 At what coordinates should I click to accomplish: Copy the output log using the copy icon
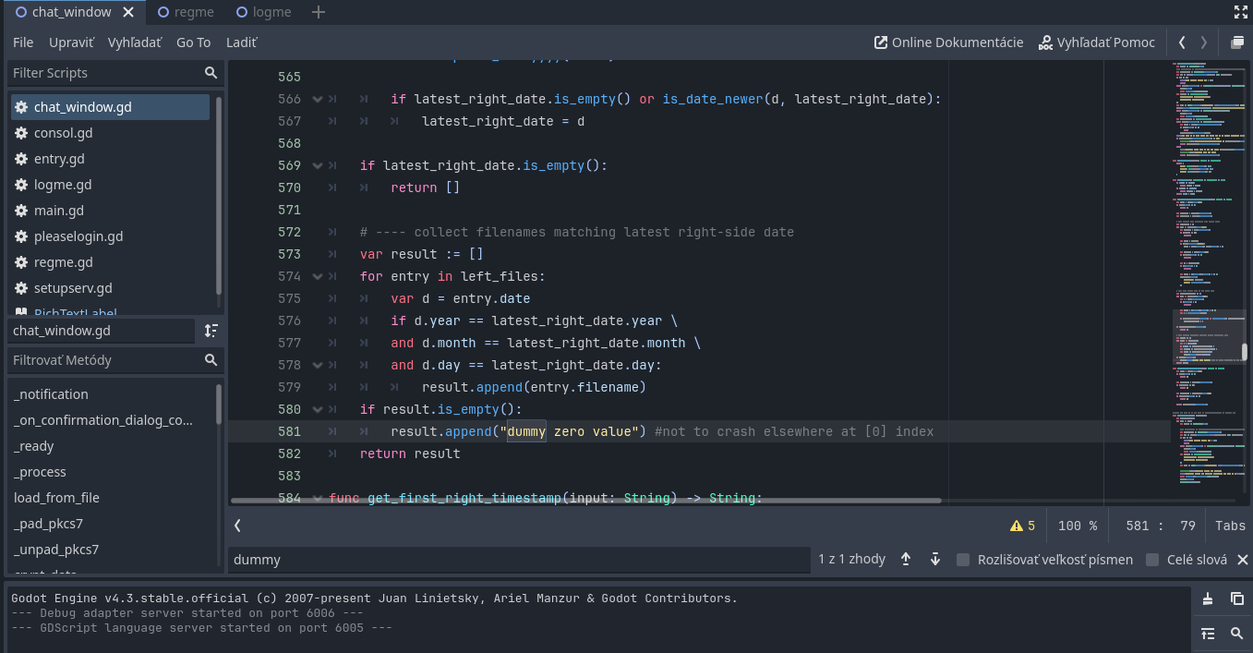pos(1237,599)
